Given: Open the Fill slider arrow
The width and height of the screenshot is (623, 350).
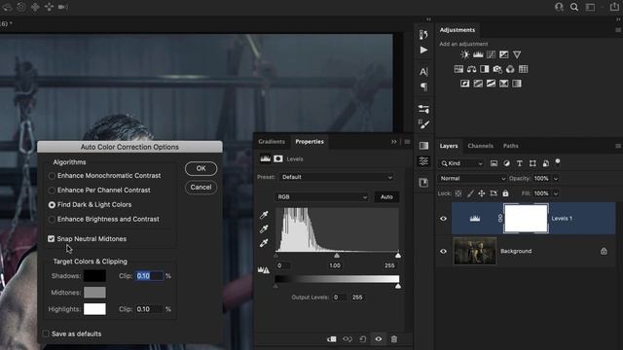Looking at the screenshot, I should click(x=556, y=193).
